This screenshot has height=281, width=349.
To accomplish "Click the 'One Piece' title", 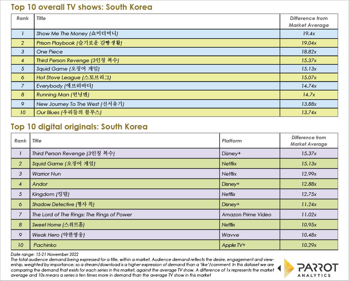I will pos(49,52).
